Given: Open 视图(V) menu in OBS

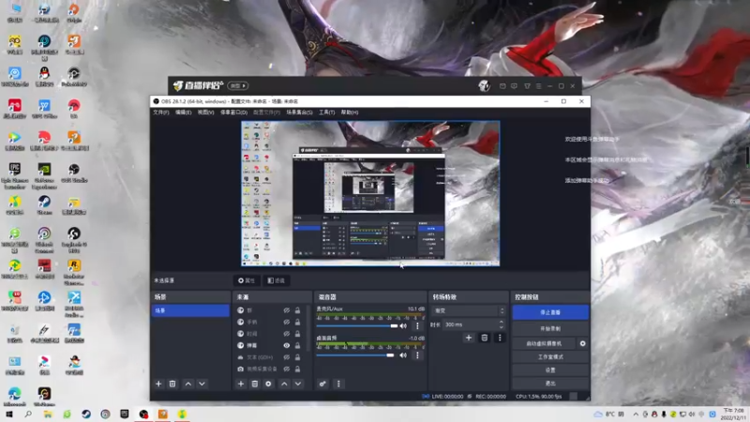Looking at the screenshot, I should click(205, 113).
